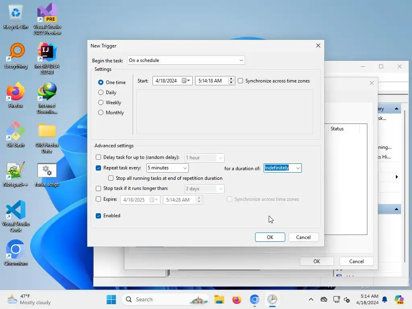412x309 pixels.
Task: Select the Git Bash desktop icon
Action: tap(16, 134)
